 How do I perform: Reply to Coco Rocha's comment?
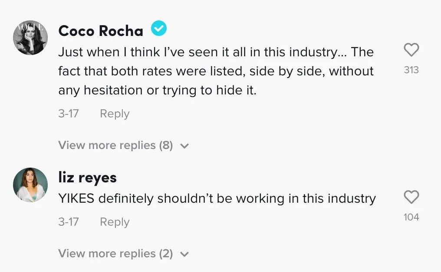point(115,114)
